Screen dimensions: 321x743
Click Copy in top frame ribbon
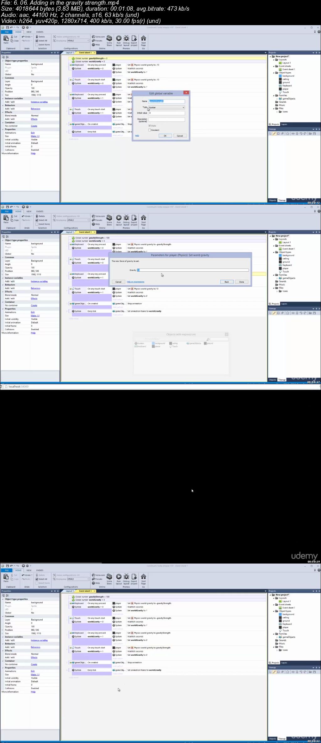14,41
